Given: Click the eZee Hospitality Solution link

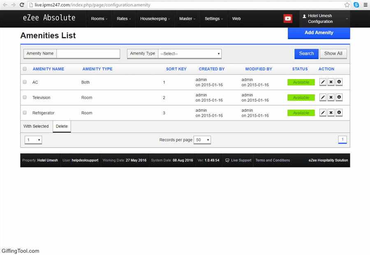Looking at the screenshot, I should [328, 160].
